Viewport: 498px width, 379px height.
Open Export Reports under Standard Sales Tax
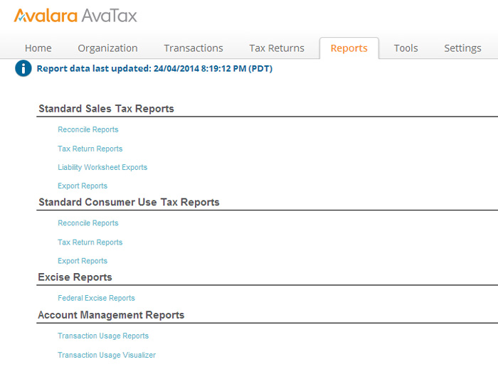point(83,186)
